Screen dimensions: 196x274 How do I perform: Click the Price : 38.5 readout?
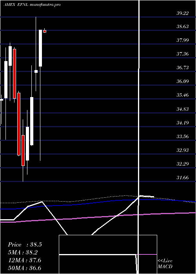(x=25, y=245)
